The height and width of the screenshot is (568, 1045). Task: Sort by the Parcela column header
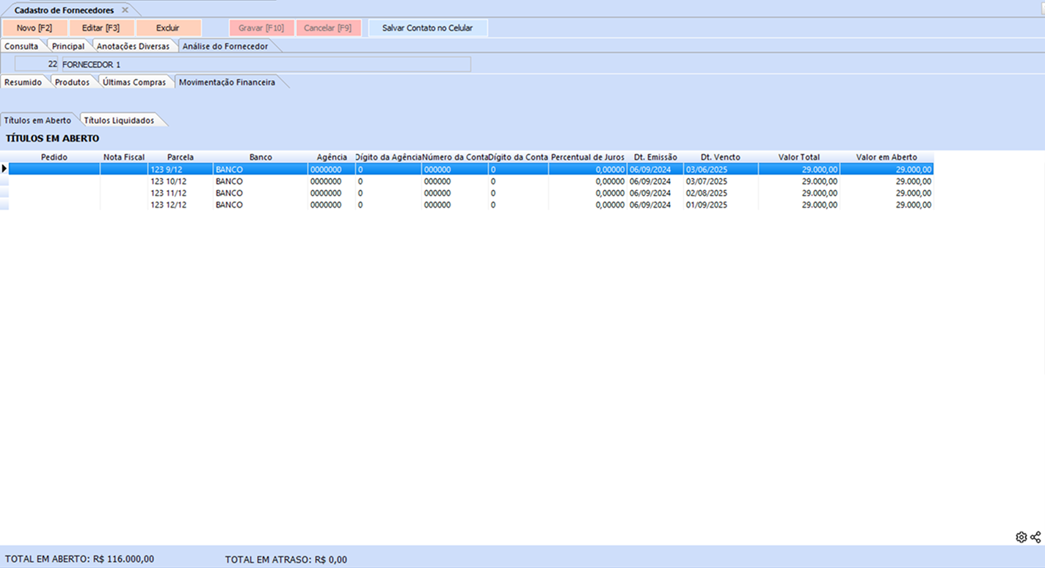(181, 157)
